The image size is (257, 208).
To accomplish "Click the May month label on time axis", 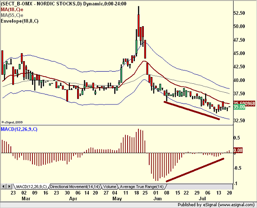I will (117, 199).
